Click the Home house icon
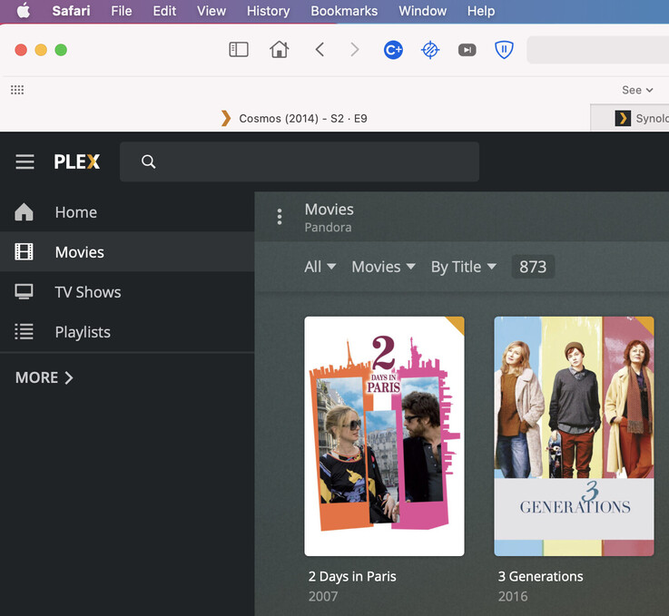The height and width of the screenshot is (616, 669). (24, 212)
